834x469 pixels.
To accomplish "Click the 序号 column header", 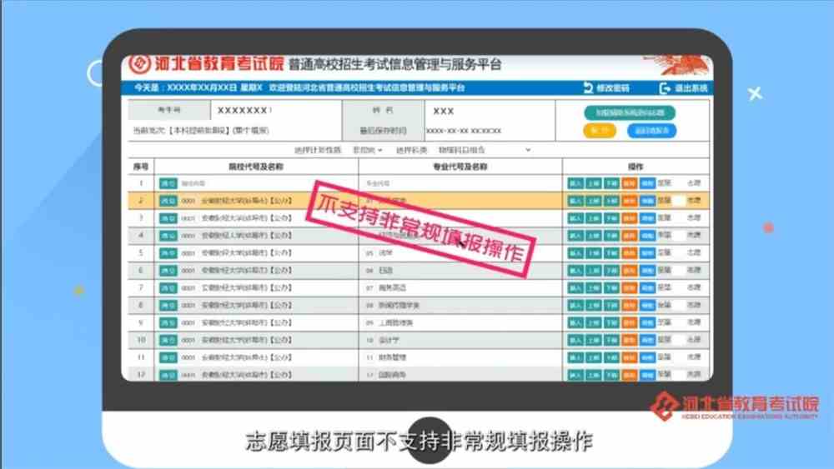I will [x=141, y=167].
